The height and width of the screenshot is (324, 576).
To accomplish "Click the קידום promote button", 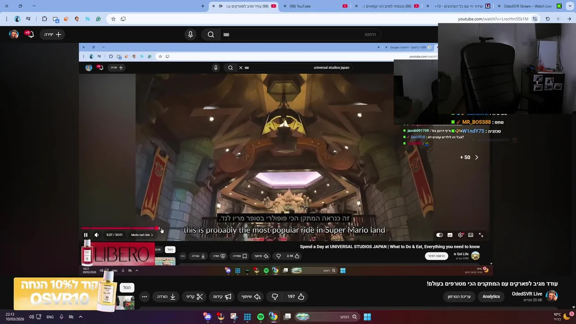I will [x=222, y=297].
